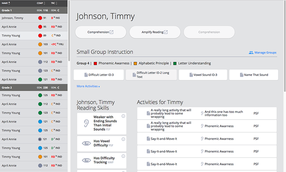Image resolution: width=286 pixels, height=172 pixels.
Task: Click the red Phonemic Awarness swatch
Action: point(95,63)
